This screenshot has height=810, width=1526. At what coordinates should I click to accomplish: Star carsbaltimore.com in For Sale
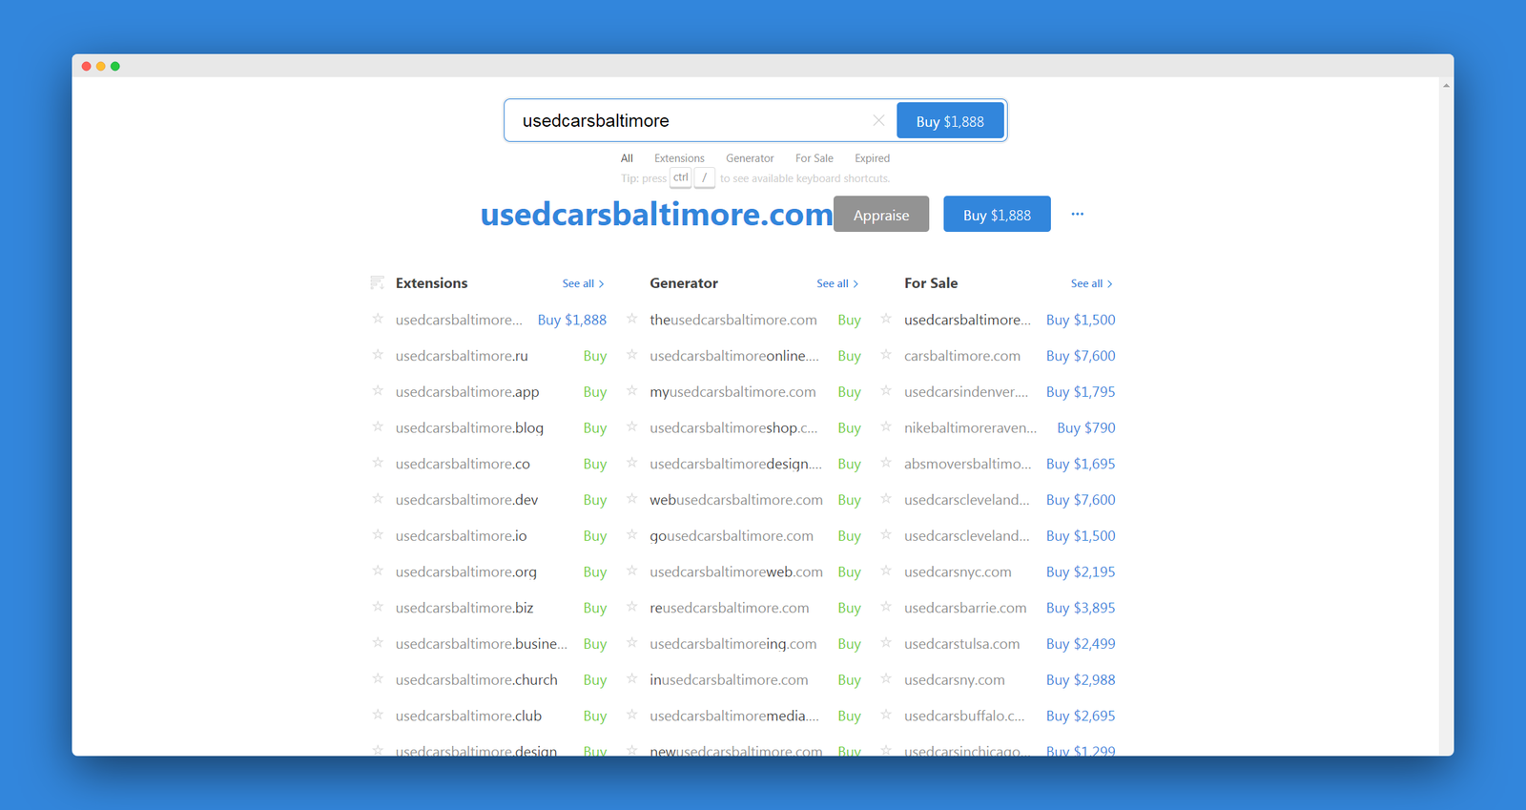pyautogui.click(x=886, y=355)
